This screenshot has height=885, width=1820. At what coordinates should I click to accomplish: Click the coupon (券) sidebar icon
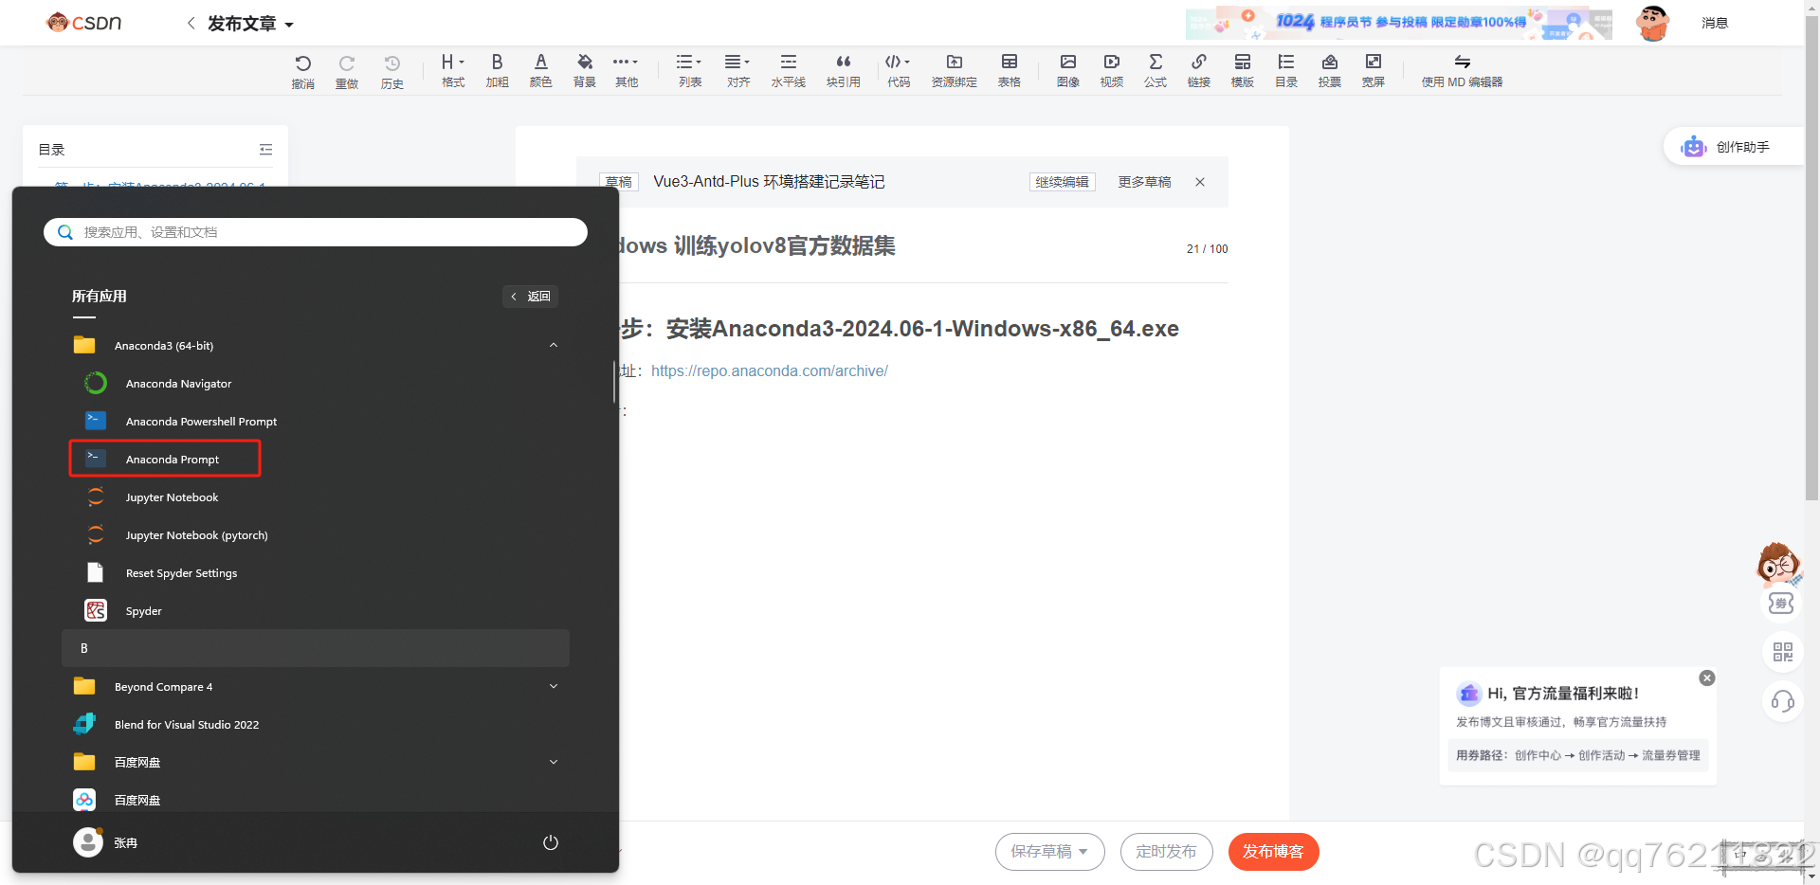tap(1781, 604)
